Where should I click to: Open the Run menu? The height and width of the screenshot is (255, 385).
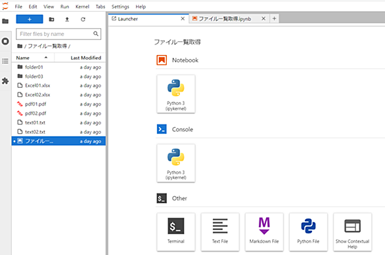(64, 7)
